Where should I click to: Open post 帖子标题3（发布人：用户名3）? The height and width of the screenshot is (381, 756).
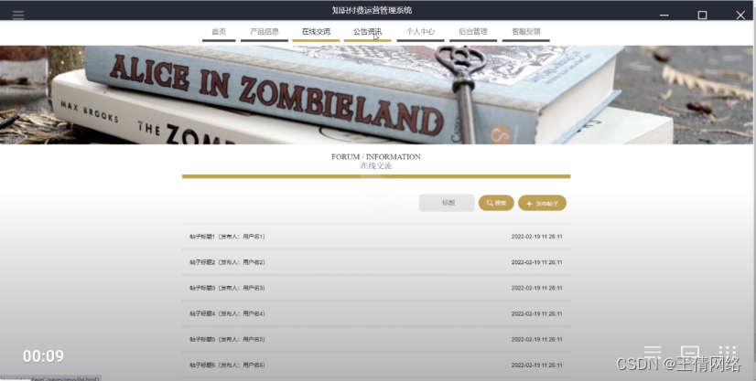tap(227, 288)
